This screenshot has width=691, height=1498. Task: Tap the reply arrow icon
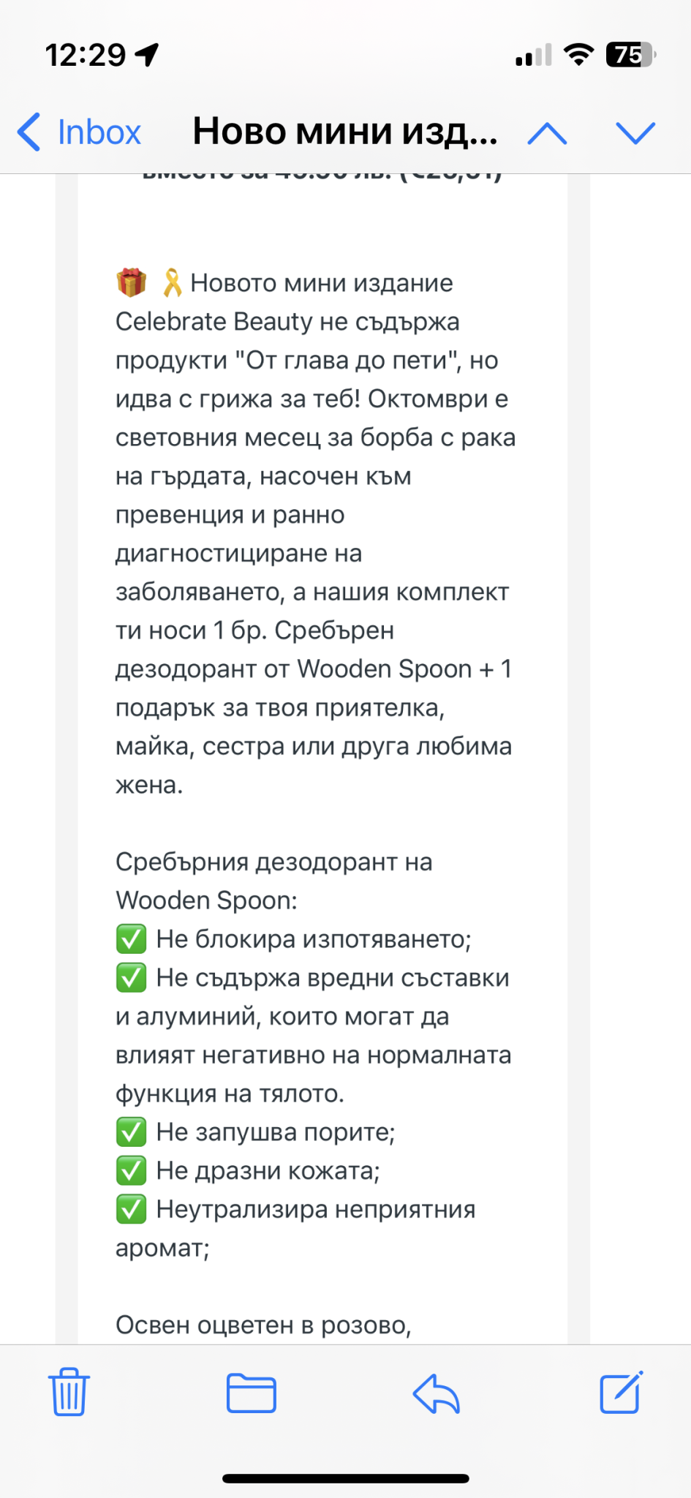pyautogui.click(x=436, y=1393)
